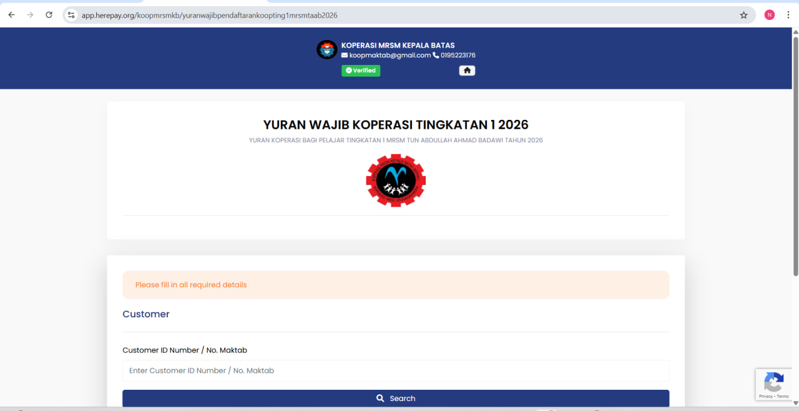799x411 pixels.
Task: Click the small Koperasi logo in header
Action: click(x=326, y=50)
